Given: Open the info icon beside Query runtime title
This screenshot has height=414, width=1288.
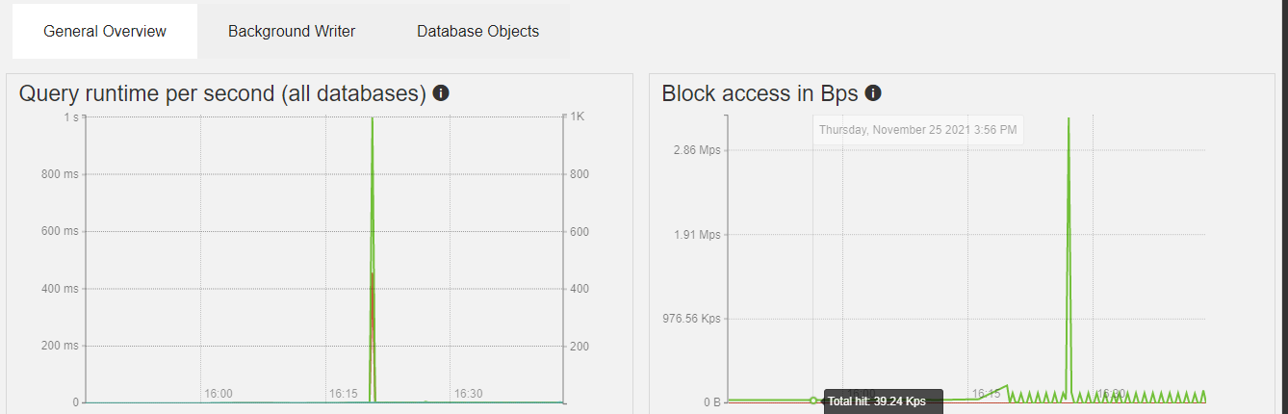Looking at the screenshot, I should [441, 93].
